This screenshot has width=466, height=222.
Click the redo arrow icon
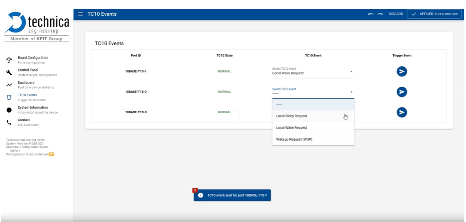pyautogui.click(x=380, y=14)
